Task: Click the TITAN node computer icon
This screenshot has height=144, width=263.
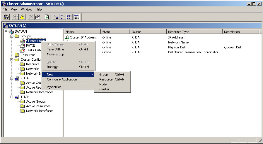Action: (x=17, y=97)
